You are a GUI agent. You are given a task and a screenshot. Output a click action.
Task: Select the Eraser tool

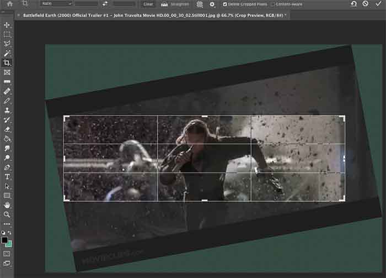7,129
